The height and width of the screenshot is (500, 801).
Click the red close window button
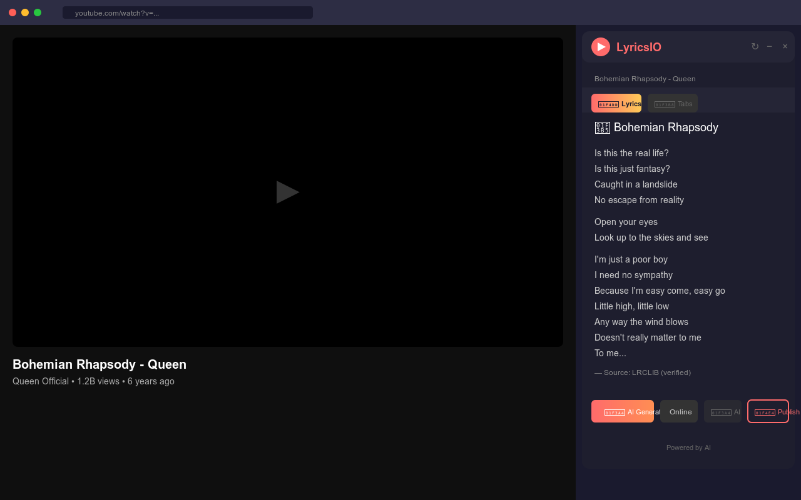(13, 12)
